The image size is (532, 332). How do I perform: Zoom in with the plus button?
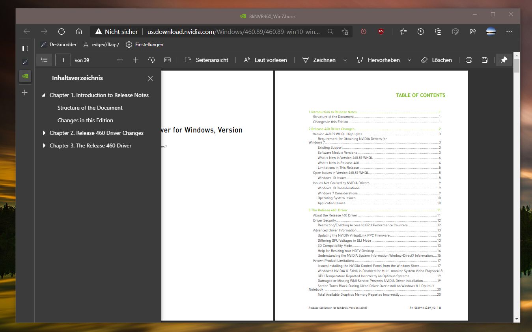click(x=136, y=60)
